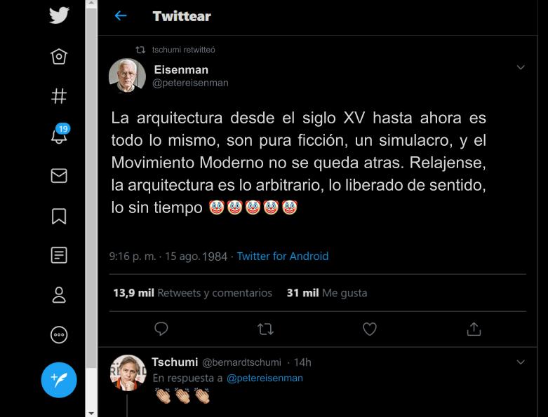Open Explore hashtag icon
The image size is (548, 417).
pyautogui.click(x=59, y=96)
